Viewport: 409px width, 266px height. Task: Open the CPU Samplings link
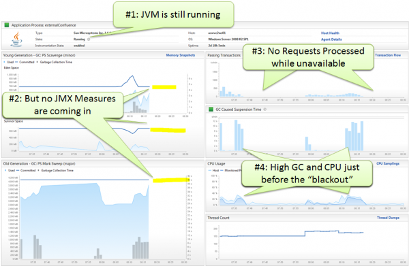[388, 163]
